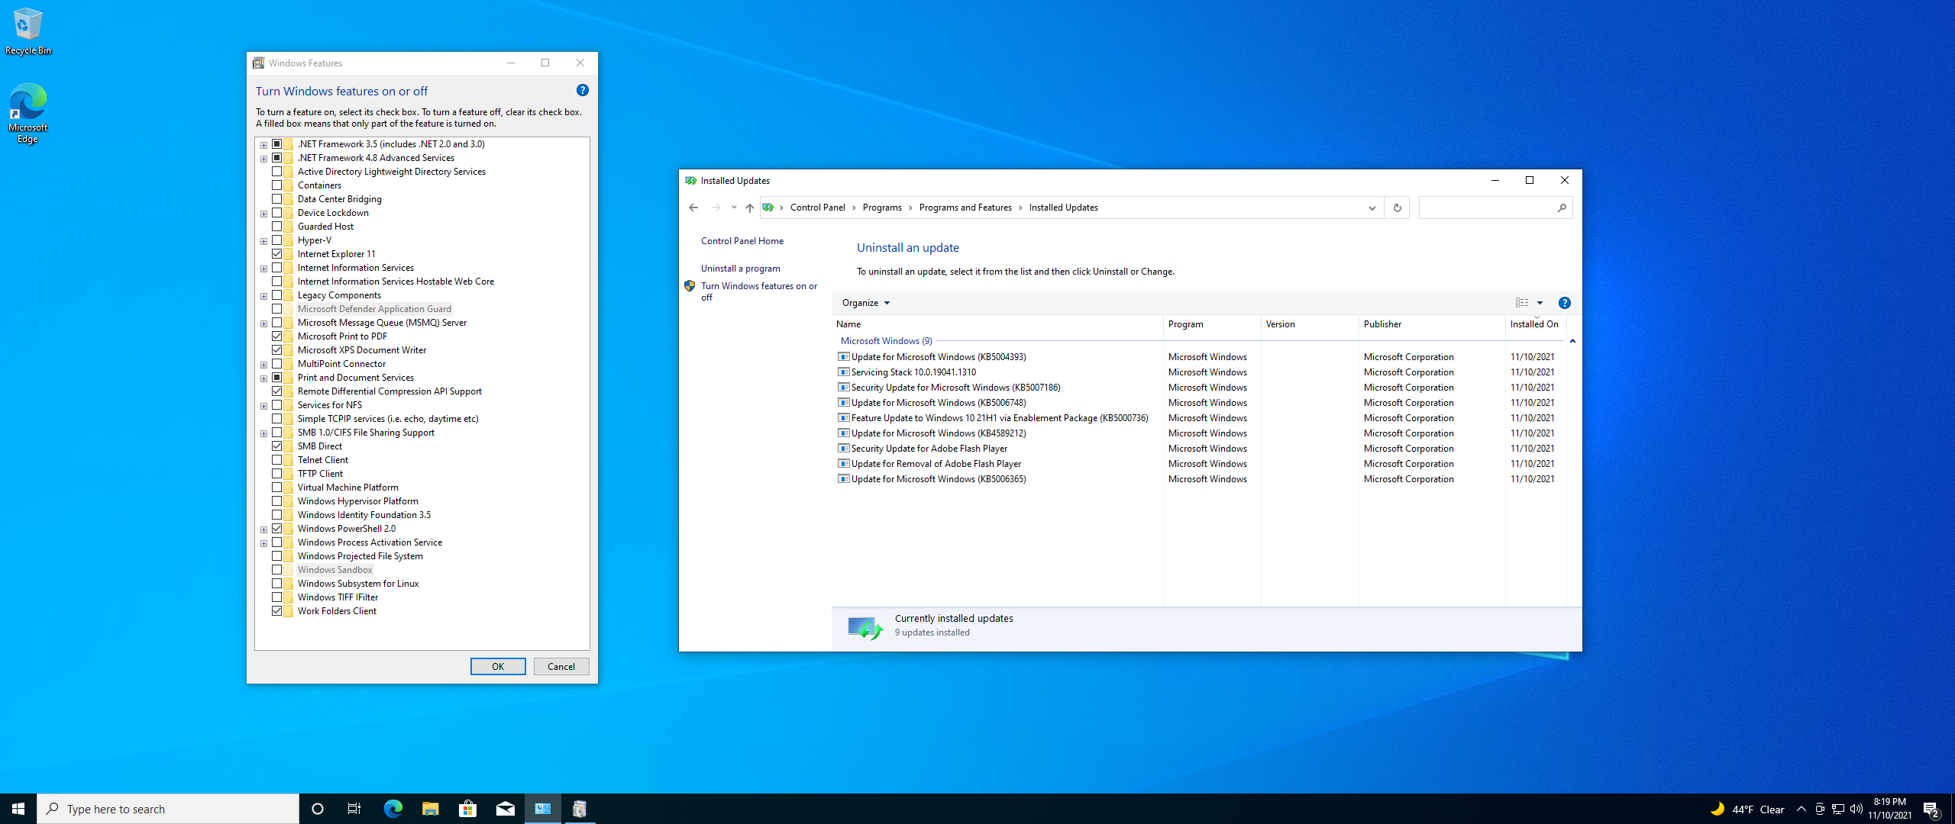Toggle Microsoft Print to PDF checkbox
Screen dimensions: 1955x824
276,336
